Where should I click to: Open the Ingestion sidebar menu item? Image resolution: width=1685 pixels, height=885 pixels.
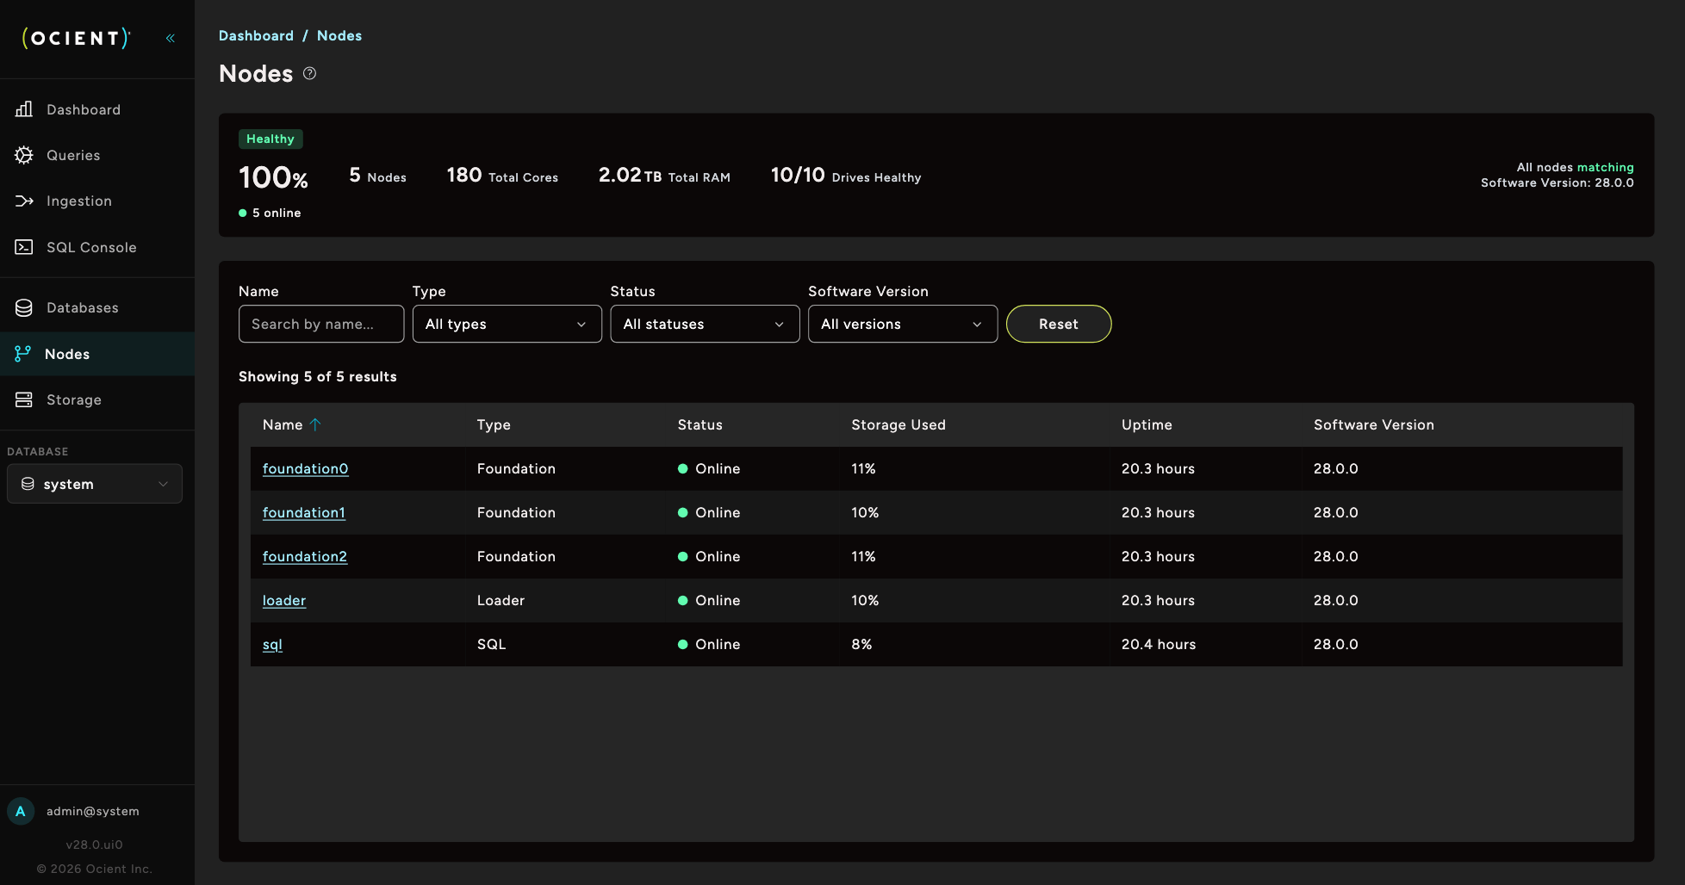(x=97, y=201)
